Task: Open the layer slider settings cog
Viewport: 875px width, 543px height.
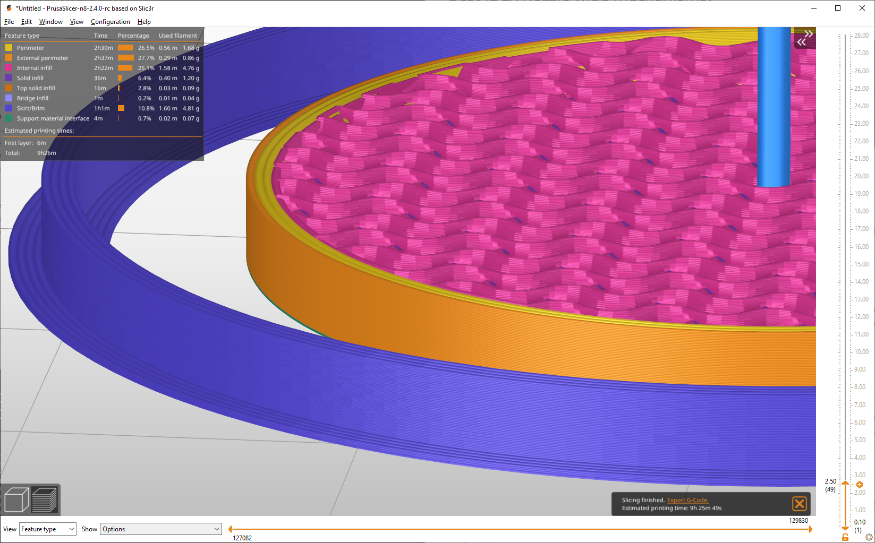Action: pyautogui.click(x=869, y=537)
